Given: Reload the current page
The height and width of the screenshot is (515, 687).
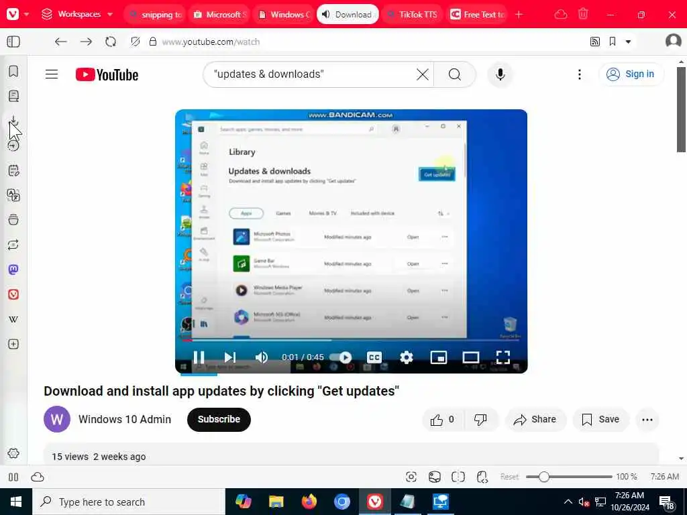Looking at the screenshot, I should [111, 42].
